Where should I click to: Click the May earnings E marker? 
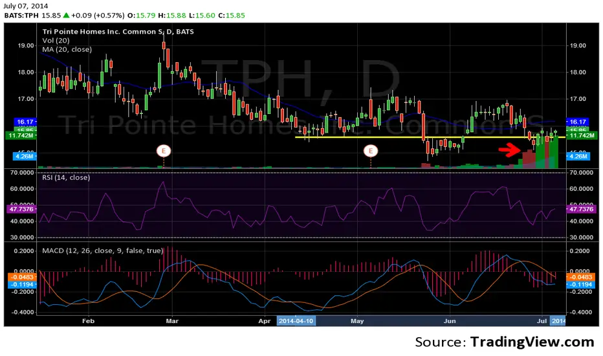coord(371,151)
